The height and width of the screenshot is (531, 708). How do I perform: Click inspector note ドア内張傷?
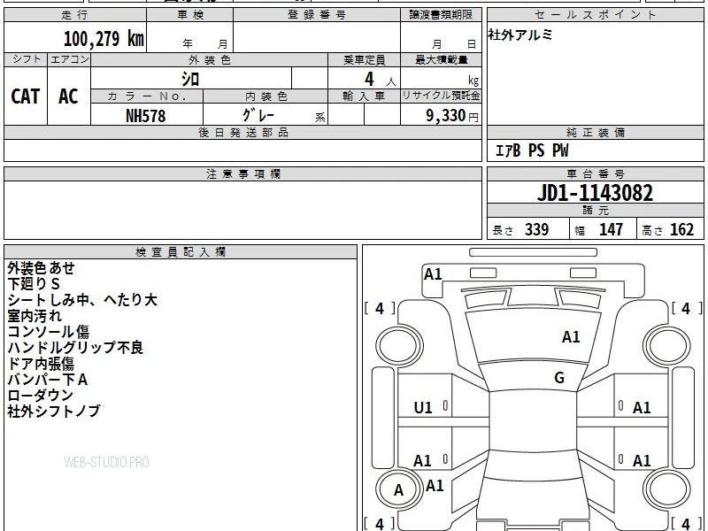[x=41, y=364]
